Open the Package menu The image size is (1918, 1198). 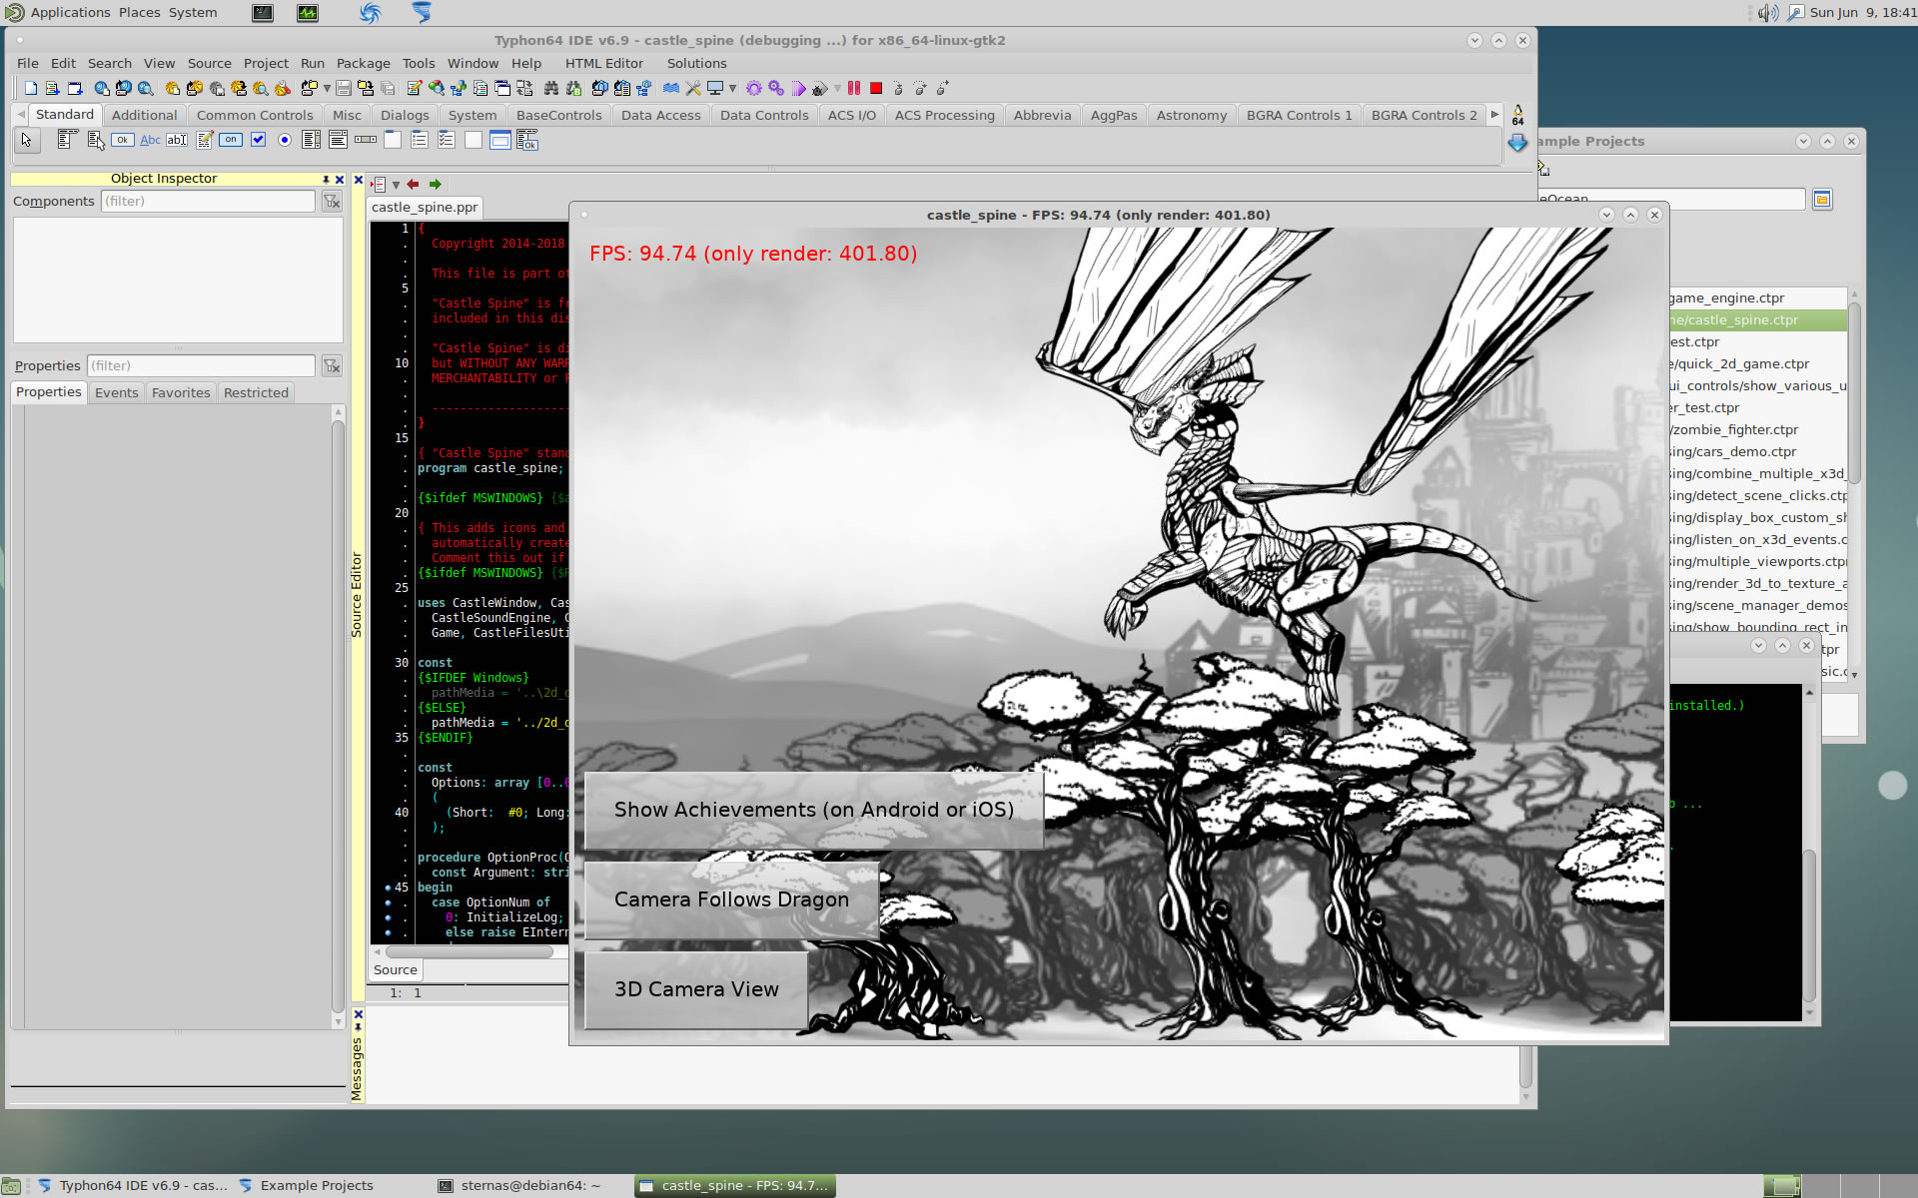(x=363, y=63)
